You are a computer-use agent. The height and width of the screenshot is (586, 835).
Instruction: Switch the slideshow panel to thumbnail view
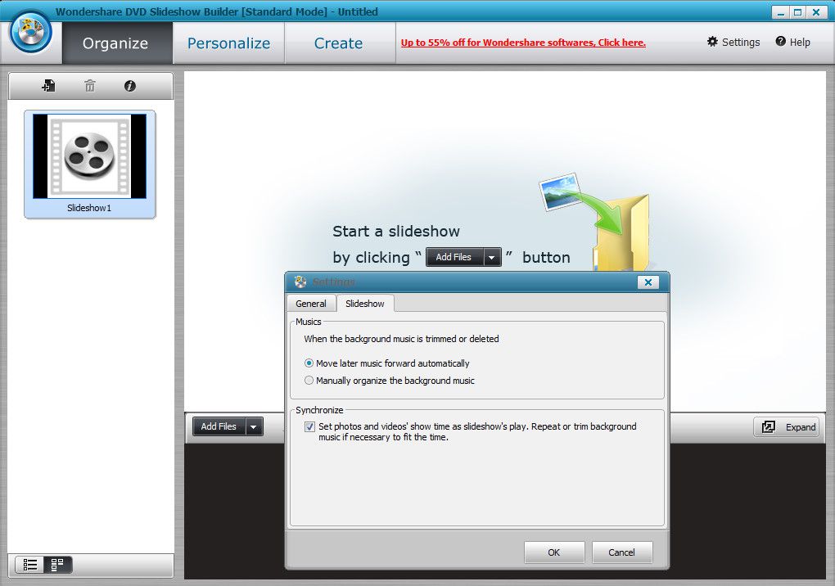tap(57, 565)
